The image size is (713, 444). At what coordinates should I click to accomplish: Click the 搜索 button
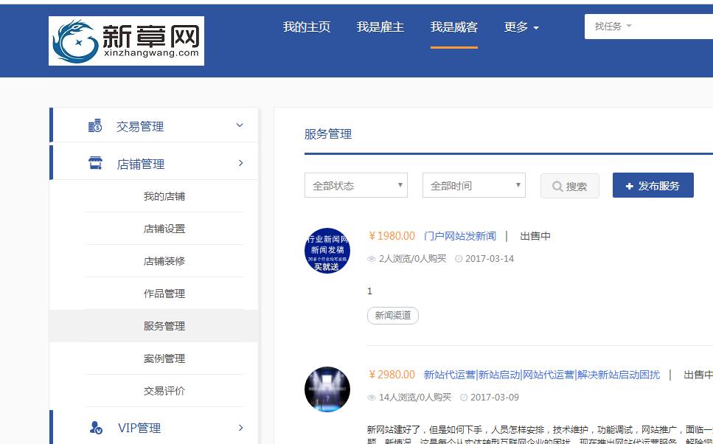point(570,186)
